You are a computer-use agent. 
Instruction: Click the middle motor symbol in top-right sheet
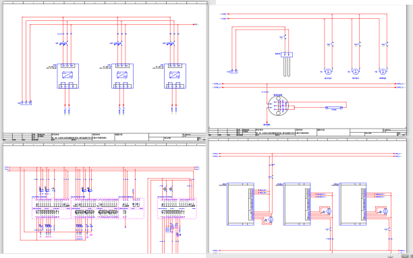(x=356, y=71)
